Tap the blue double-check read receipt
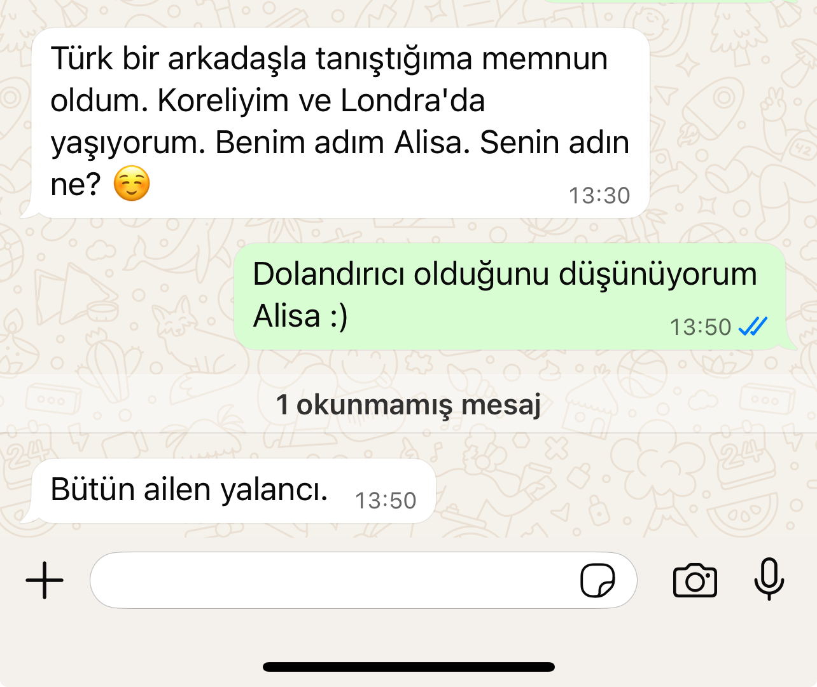This screenshot has width=817, height=687. click(x=753, y=327)
